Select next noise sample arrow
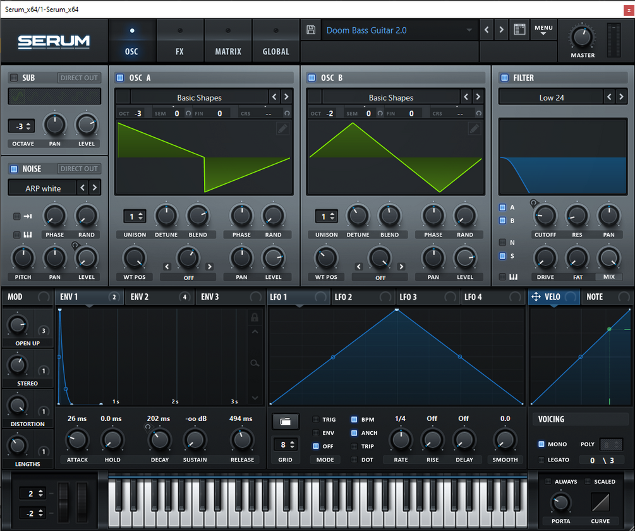 95,188
